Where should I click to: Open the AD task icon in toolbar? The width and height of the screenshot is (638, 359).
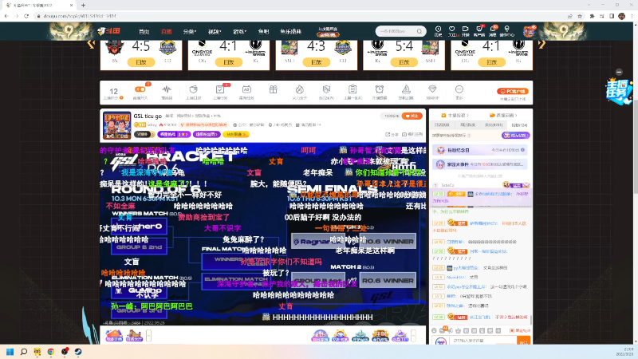pos(246,89)
